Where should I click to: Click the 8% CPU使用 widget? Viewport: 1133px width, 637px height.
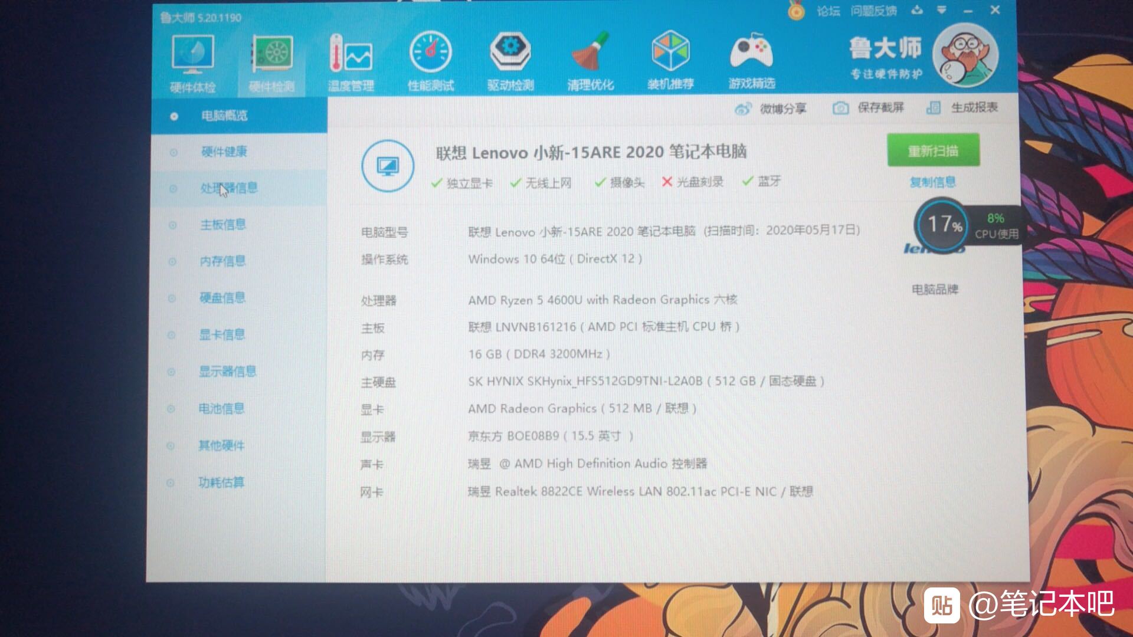point(996,226)
